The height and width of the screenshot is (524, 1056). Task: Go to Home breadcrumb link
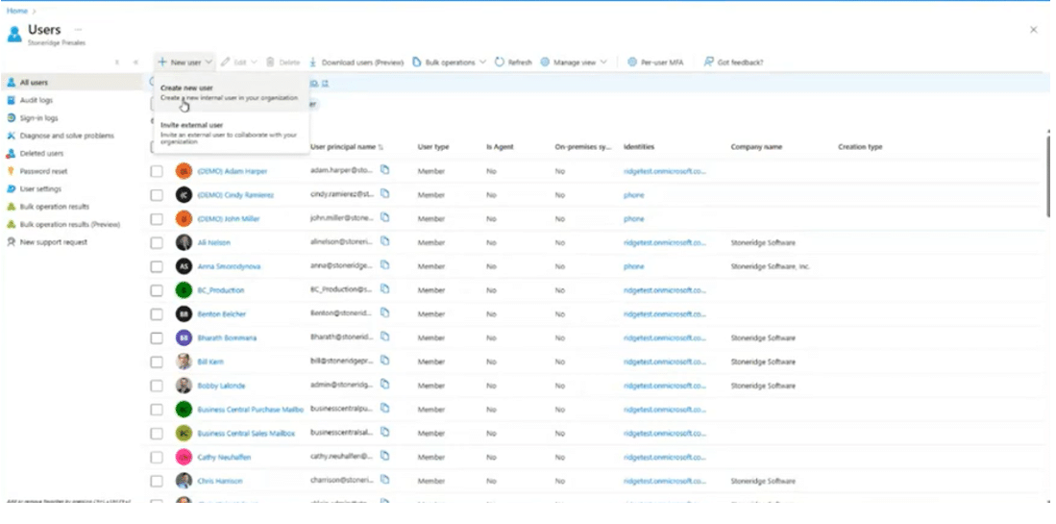tap(16, 10)
